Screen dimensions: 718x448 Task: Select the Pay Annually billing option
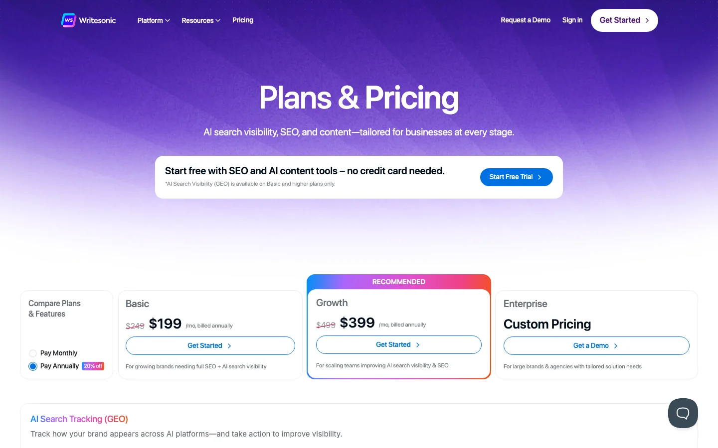(x=33, y=366)
